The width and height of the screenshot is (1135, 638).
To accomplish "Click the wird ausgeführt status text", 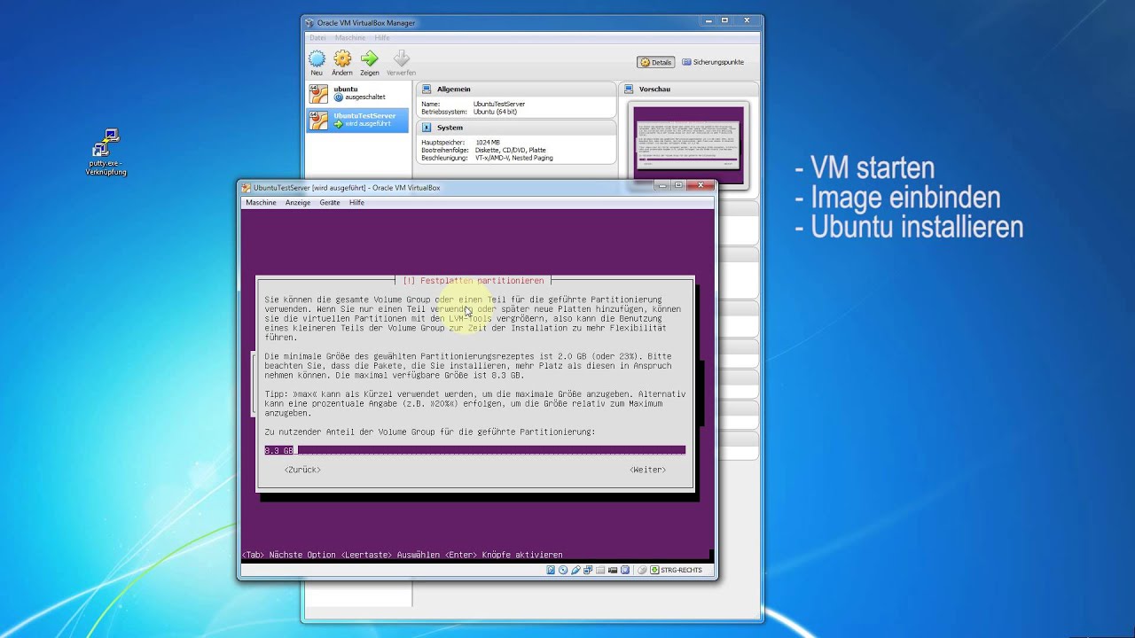I will (x=367, y=124).
